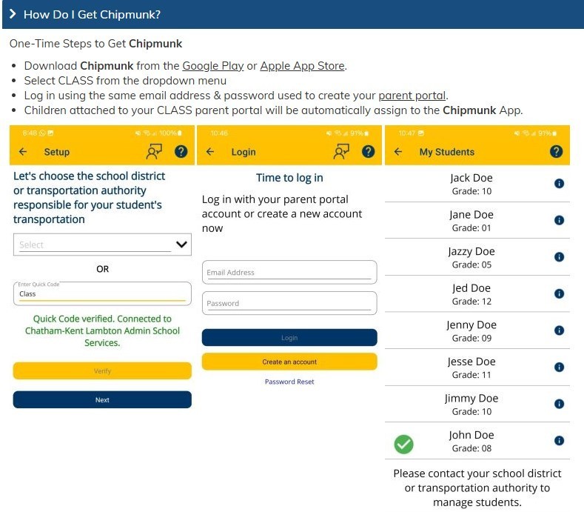Collapse the 'How Do I Get Chipmunk?' section chevron
584x512 pixels.
tap(13, 14)
